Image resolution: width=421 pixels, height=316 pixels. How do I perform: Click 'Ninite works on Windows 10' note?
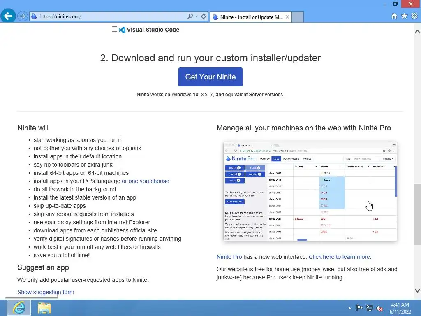[x=210, y=95]
